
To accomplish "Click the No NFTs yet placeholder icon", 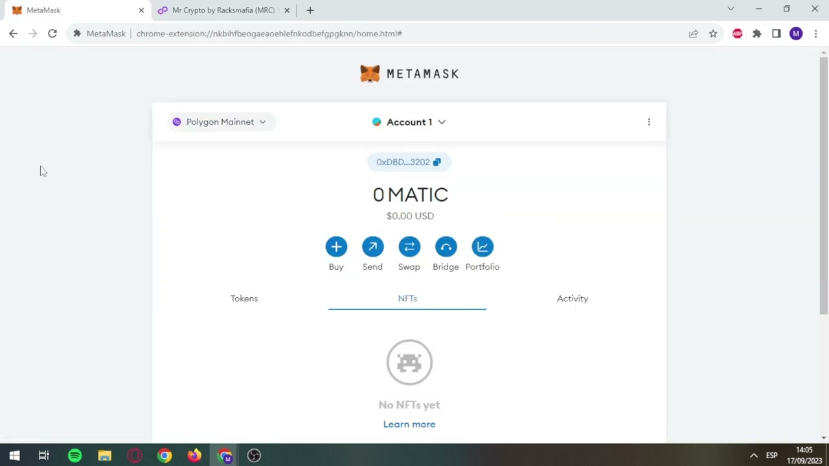I will pos(409,362).
